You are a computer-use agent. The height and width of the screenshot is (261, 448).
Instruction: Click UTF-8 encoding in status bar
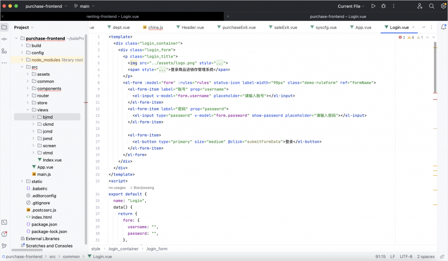406,257
